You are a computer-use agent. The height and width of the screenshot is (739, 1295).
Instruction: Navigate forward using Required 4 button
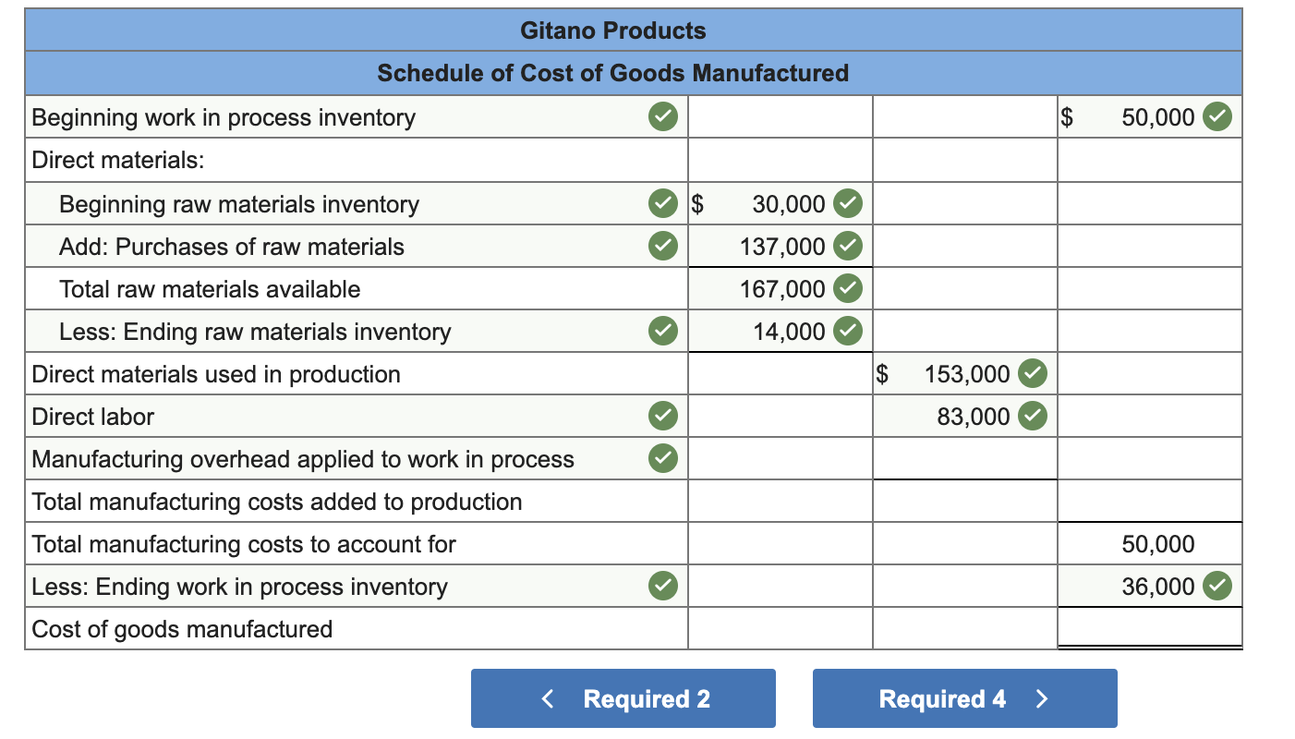point(964,698)
